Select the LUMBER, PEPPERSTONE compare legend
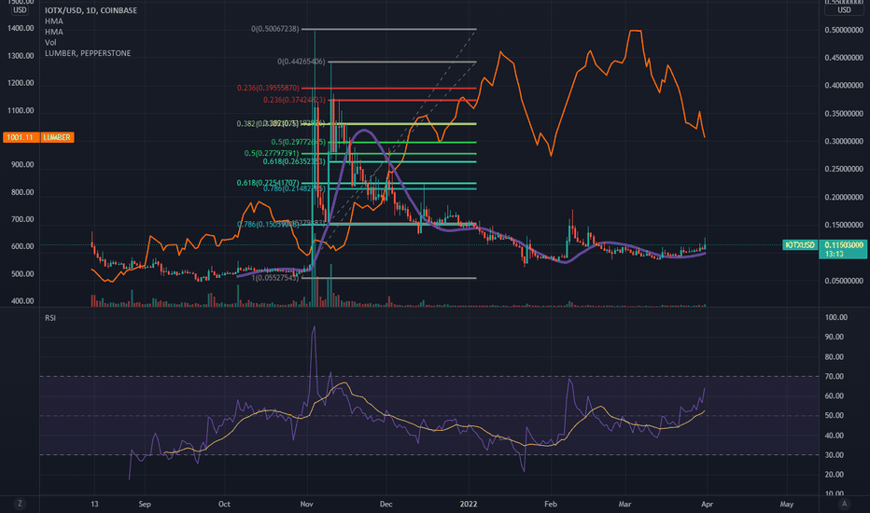 click(x=88, y=53)
